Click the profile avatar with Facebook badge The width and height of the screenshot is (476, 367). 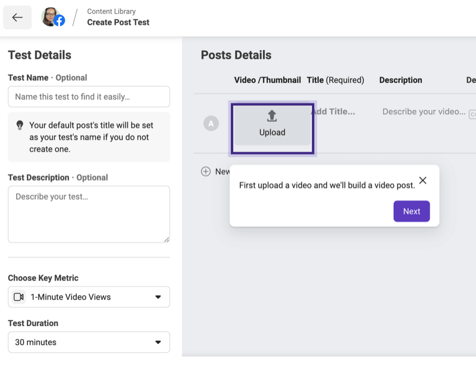click(x=53, y=17)
